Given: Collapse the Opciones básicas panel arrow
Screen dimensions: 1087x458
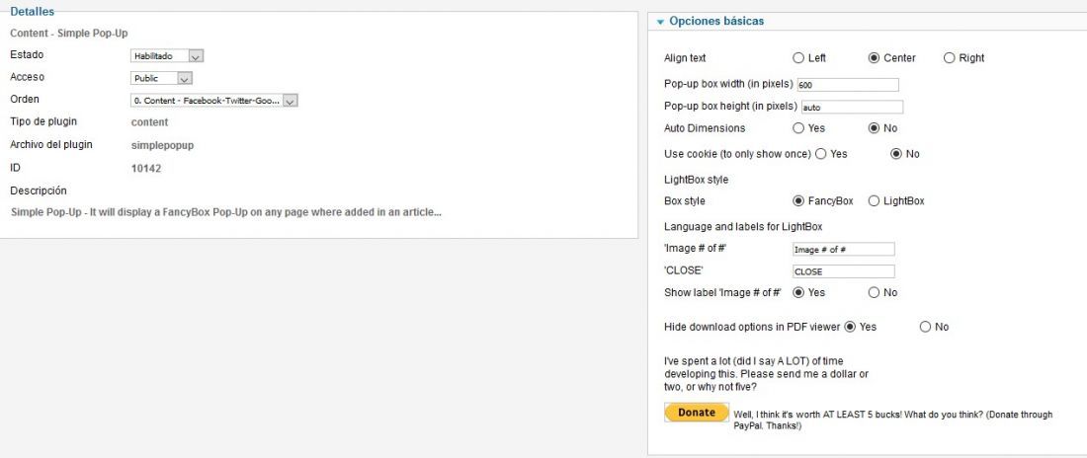Looking at the screenshot, I should tap(660, 22).
